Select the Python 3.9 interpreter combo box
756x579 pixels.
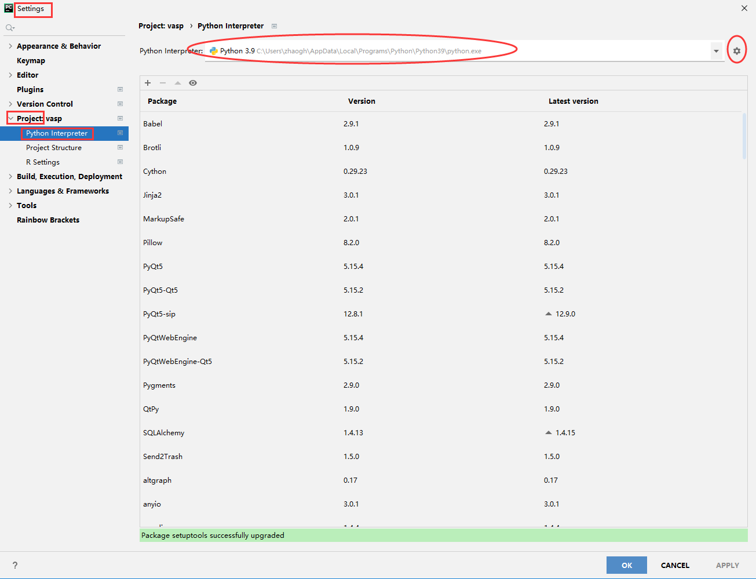(464, 51)
